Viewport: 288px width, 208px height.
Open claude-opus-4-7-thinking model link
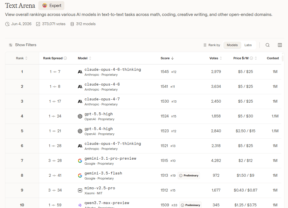click(113, 144)
